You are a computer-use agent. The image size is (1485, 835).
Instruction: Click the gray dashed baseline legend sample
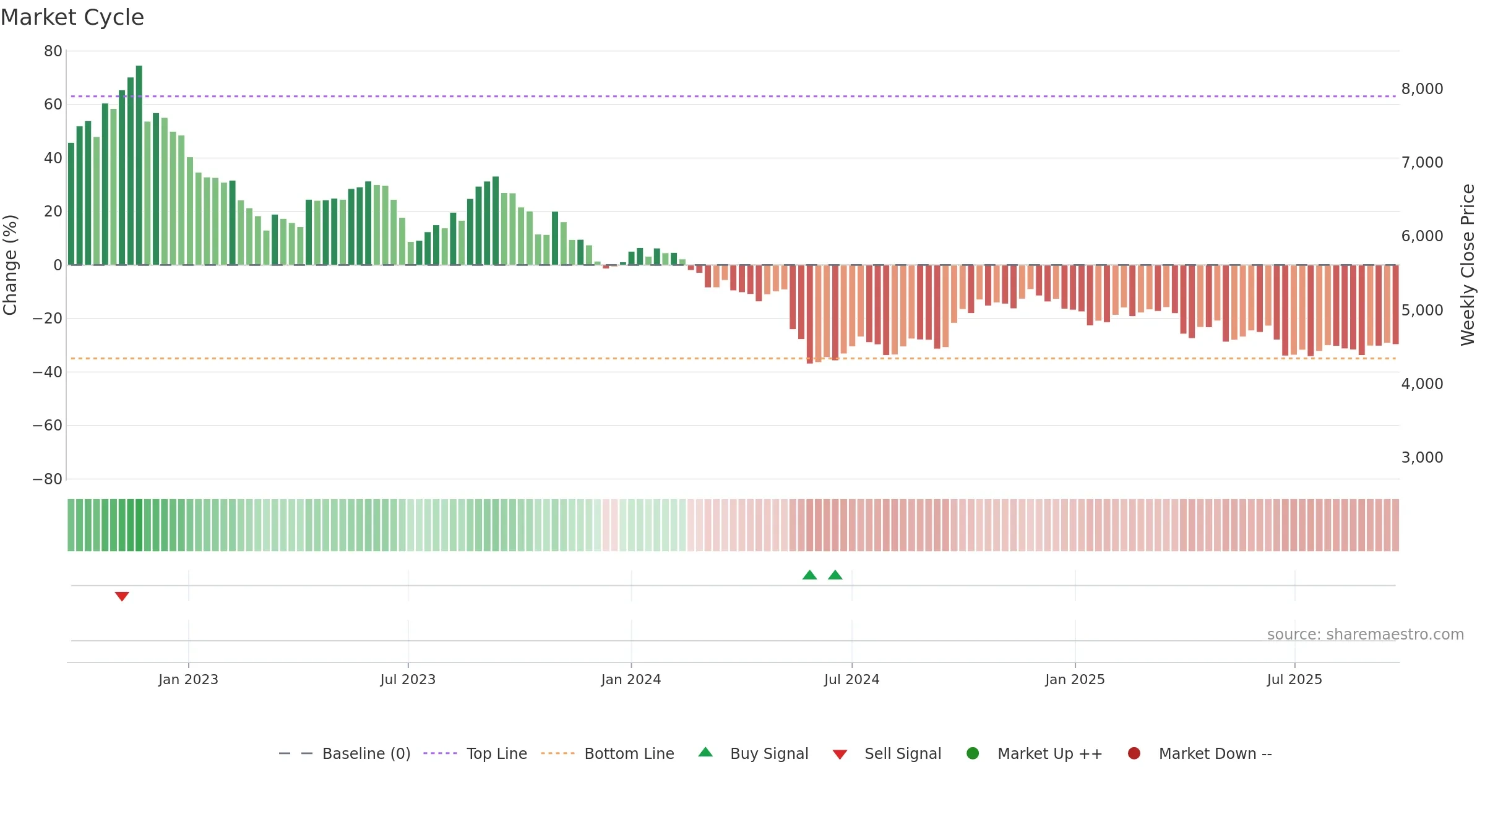point(296,753)
